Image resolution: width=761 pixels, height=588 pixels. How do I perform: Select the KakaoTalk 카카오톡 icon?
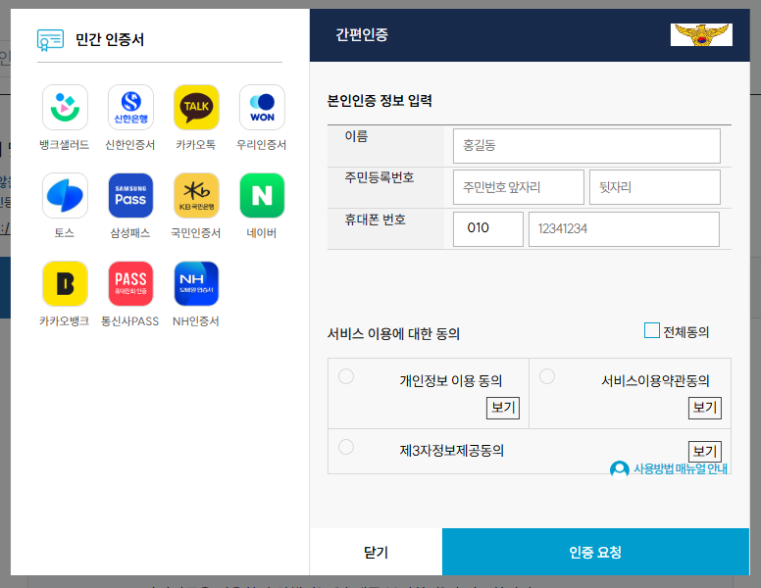[x=196, y=107]
